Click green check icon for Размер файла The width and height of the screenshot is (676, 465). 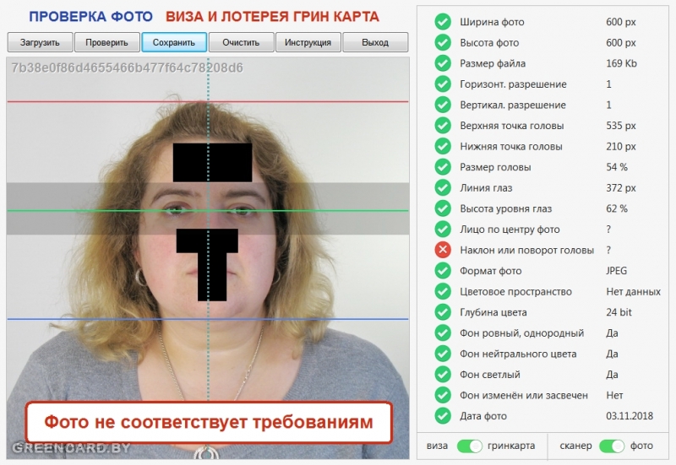[x=443, y=62]
